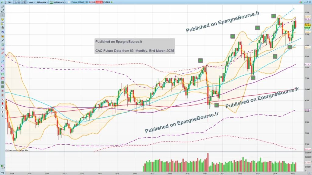Switch to the 4h timeframe

(19, 2)
